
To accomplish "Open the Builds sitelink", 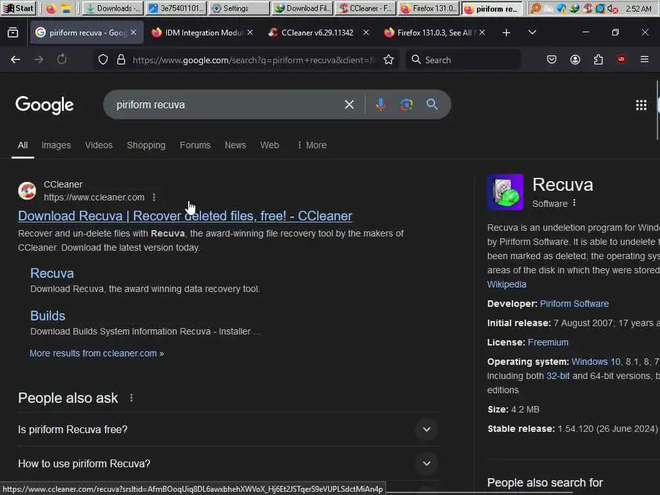I will pyautogui.click(x=48, y=316).
